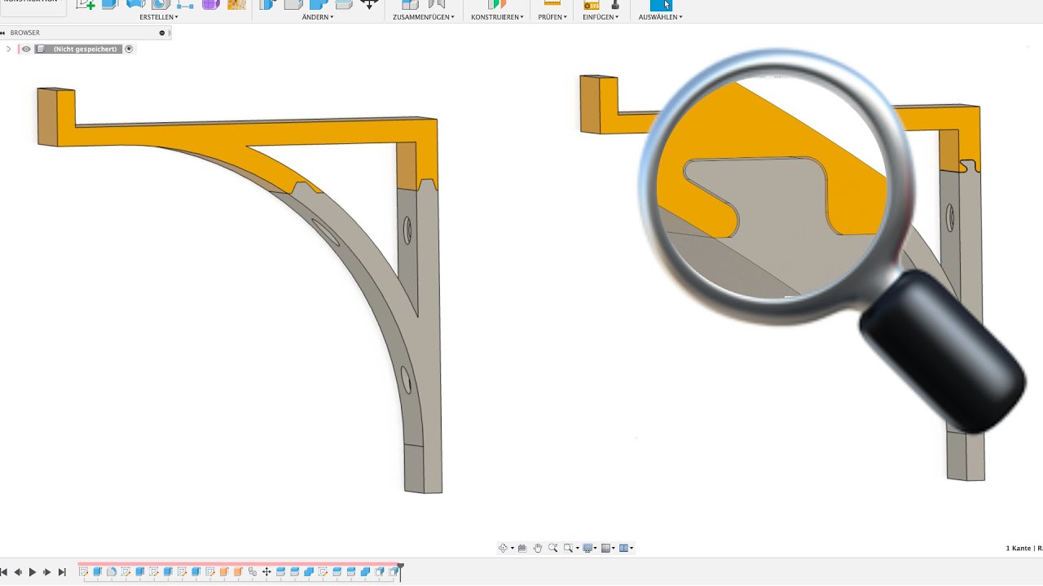Activate root component radio button
The image size is (1043, 586).
coord(129,49)
